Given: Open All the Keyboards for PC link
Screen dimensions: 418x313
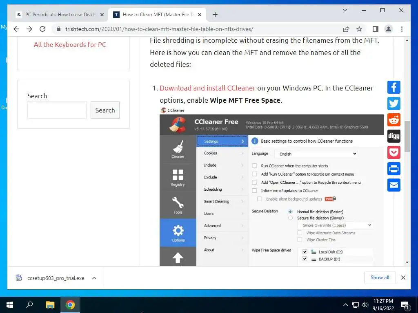Looking at the screenshot, I should (70, 45).
